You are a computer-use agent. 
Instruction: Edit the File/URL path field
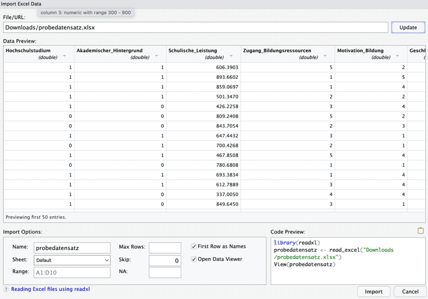(195, 27)
